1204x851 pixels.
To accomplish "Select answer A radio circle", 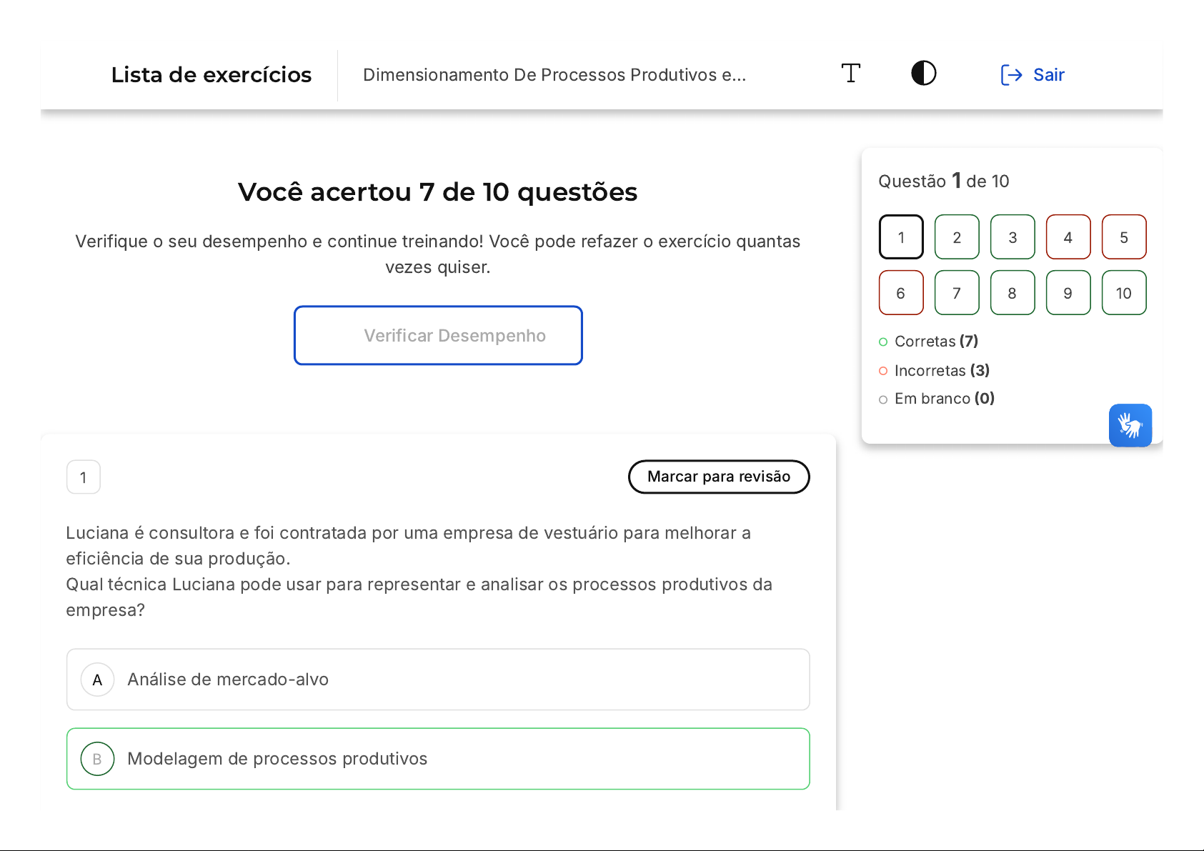I will coord(98,680).
